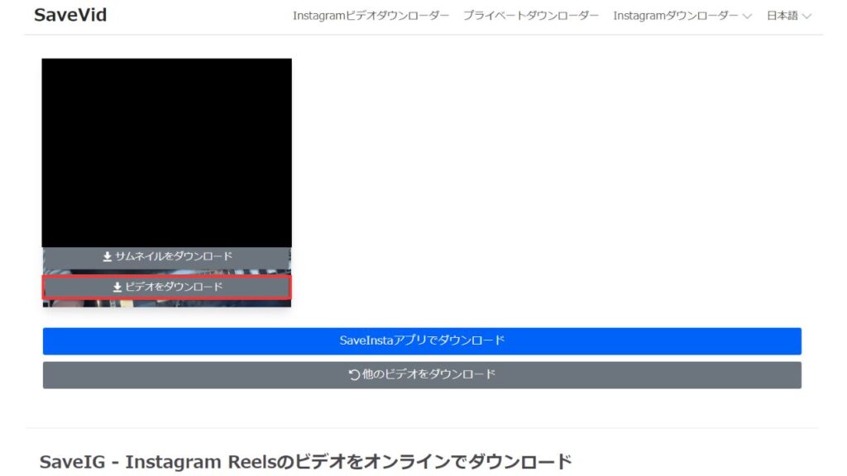Open プライベートダウンローダー nav link
Image resolution: width=847 pixels, height=476 pixels.
pyautogui.click(x=531, y=16)
